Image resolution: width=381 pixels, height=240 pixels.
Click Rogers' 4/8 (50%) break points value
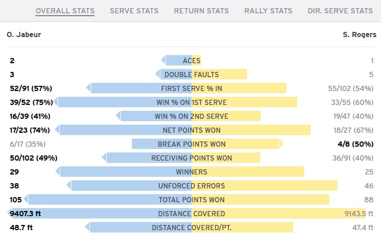point(355,144)
